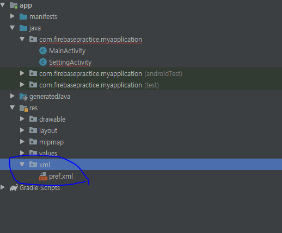282x233 pixels.
Task: Select the layout folder label
Action: (48, 131)
